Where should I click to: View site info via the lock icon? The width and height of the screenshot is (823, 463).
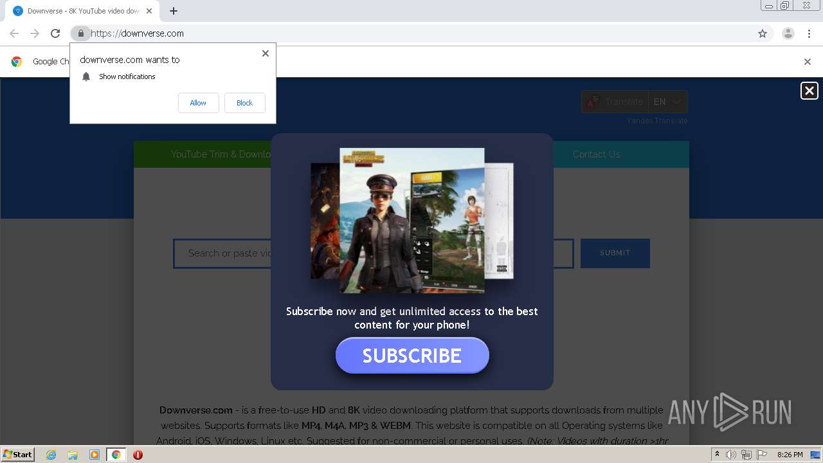[80, 33]
